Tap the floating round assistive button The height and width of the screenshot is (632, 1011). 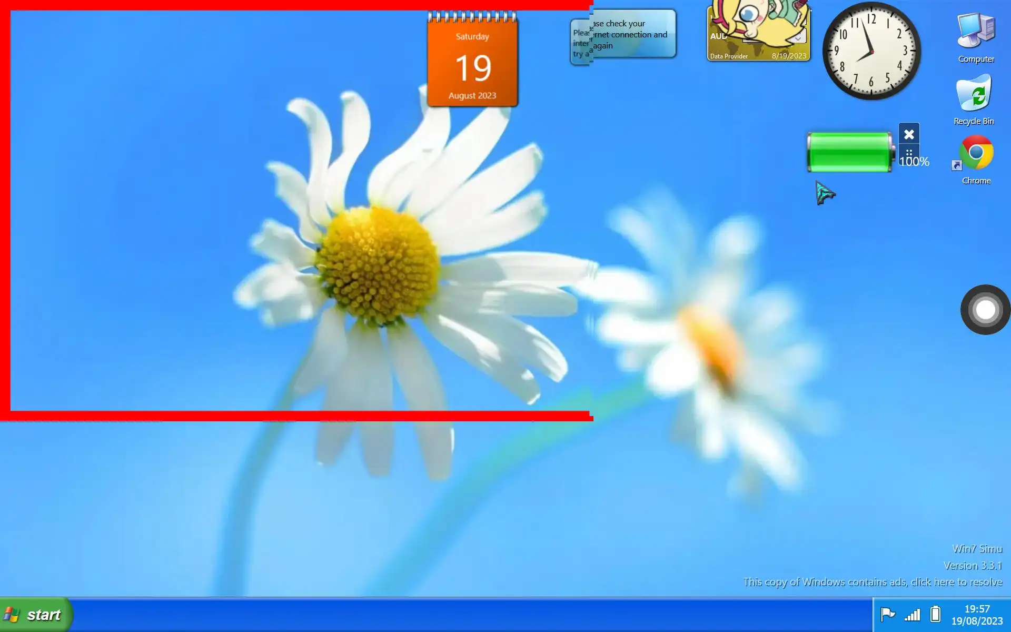(x=985, y=310)
